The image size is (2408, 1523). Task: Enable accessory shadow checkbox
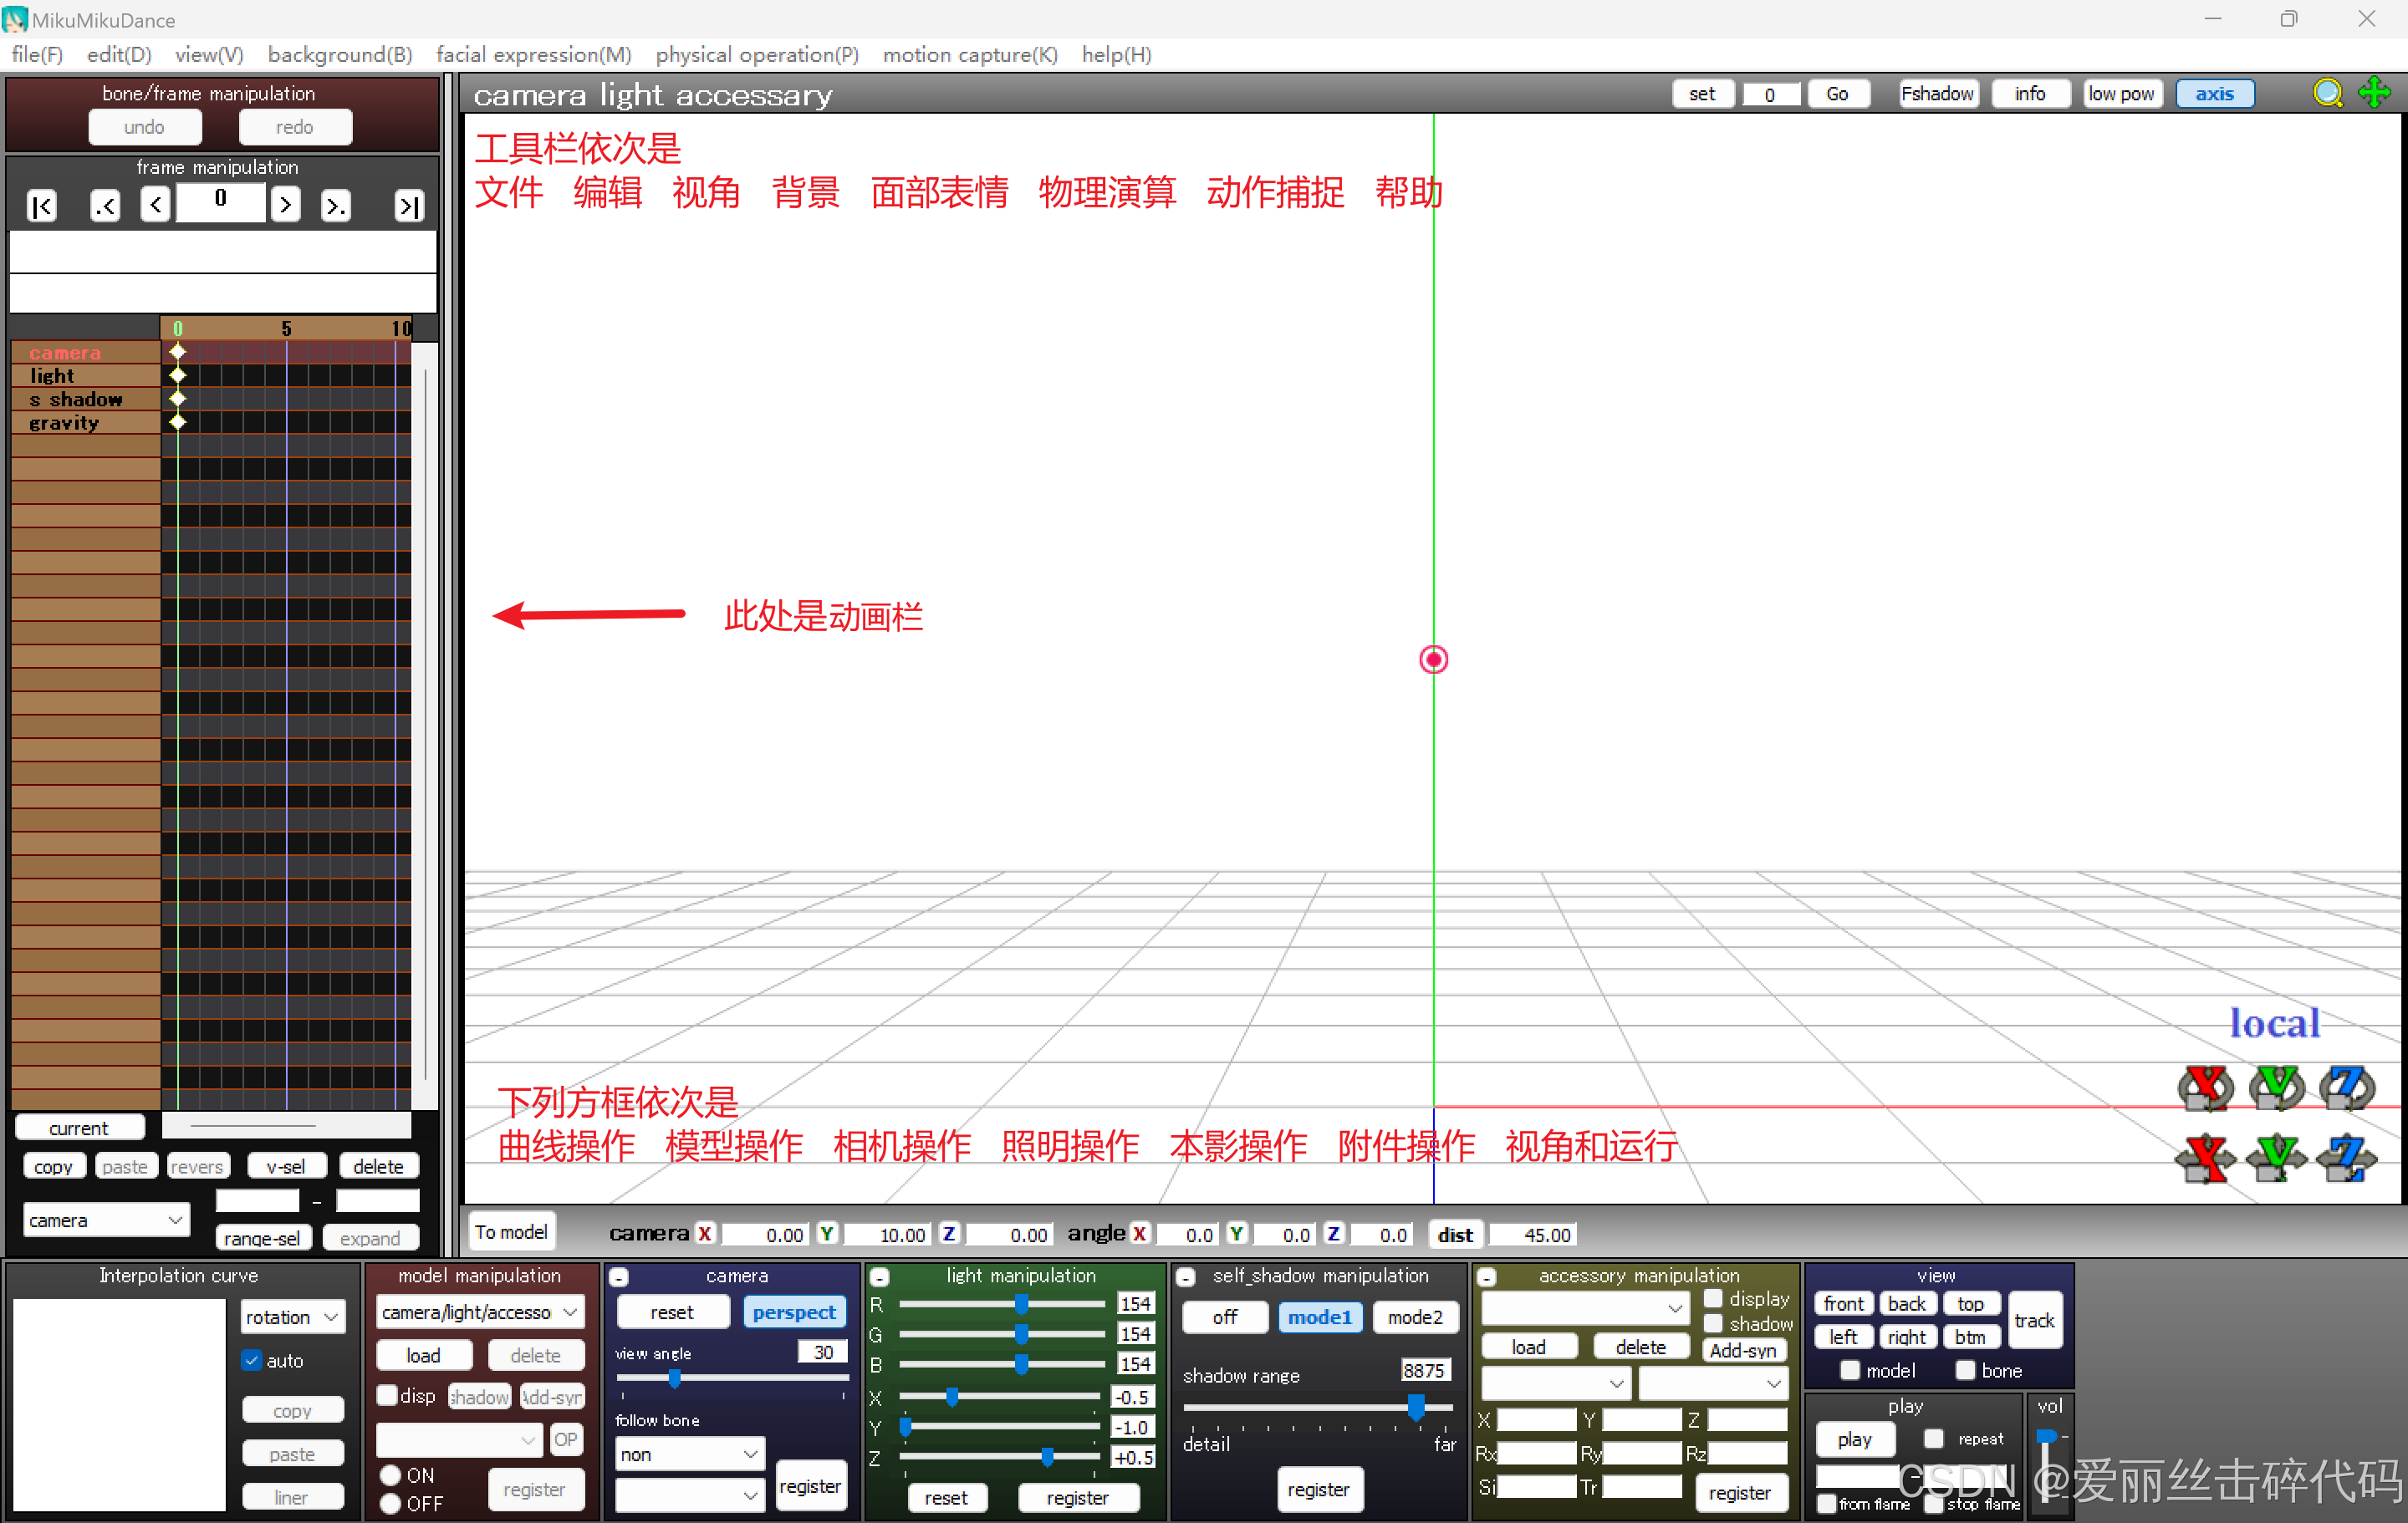(1713, 1324)
